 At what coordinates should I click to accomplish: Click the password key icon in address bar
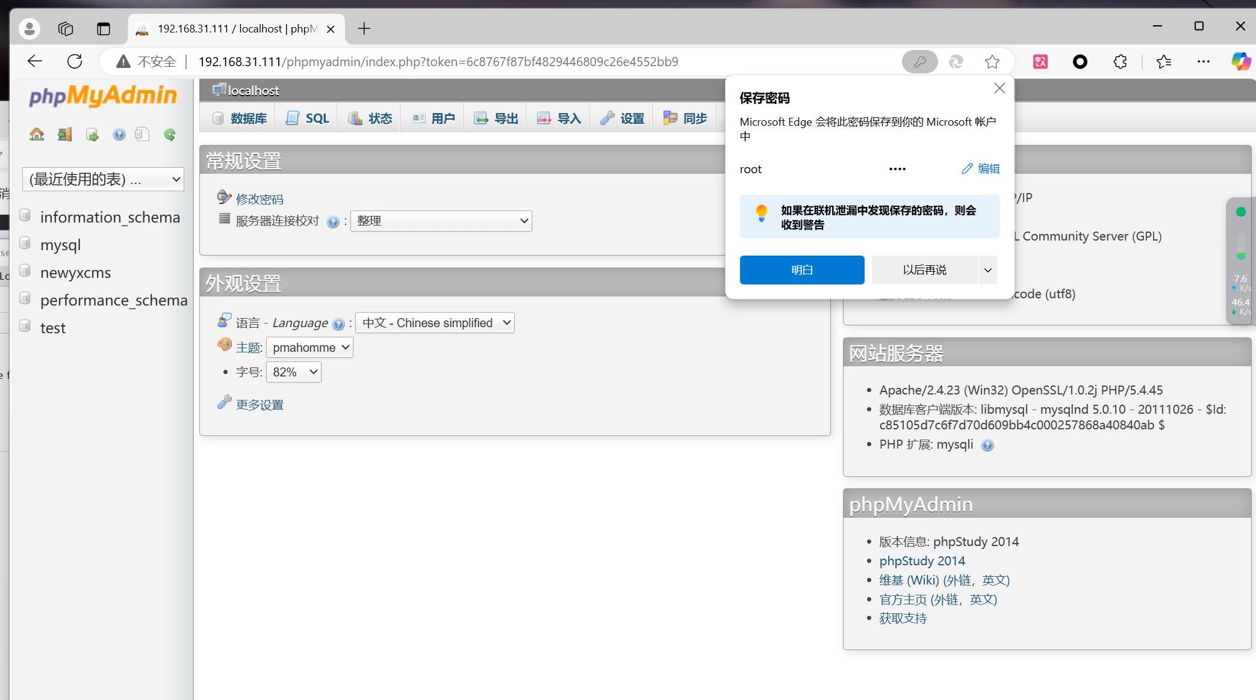919,61
